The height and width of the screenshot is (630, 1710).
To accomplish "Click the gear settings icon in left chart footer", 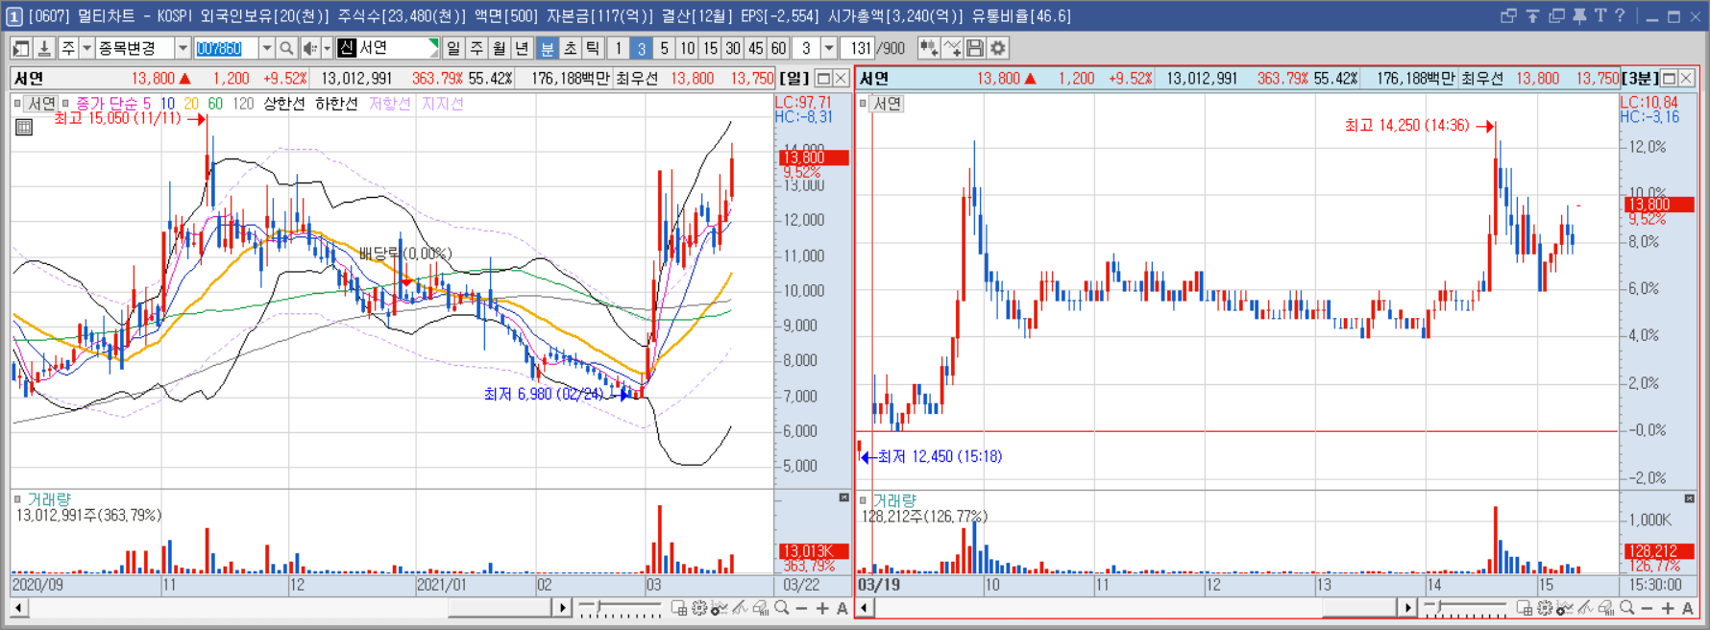I will click(699, 608).
